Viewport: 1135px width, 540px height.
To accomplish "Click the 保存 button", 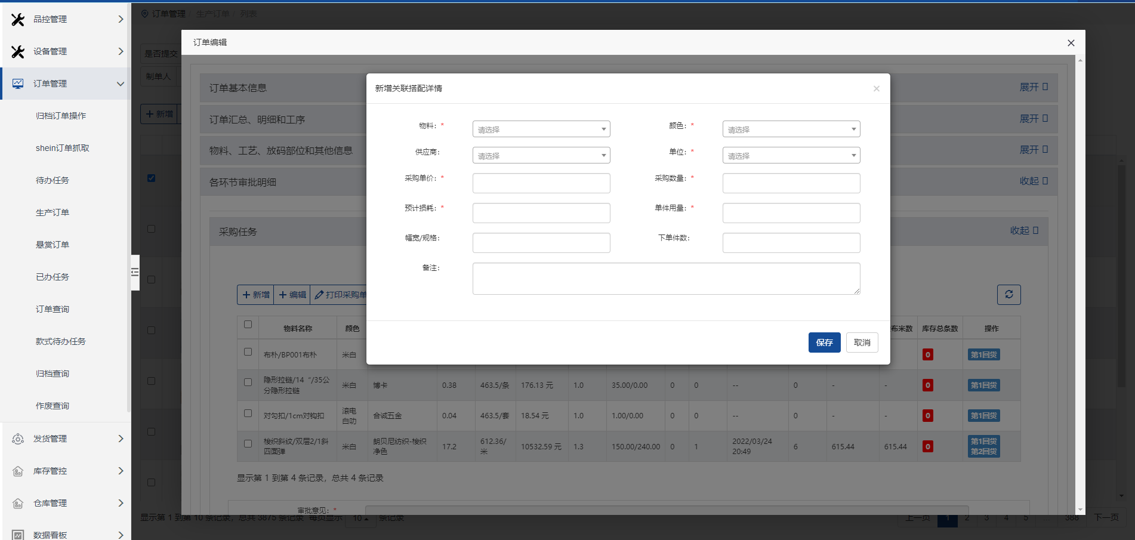I will click(x=824, y=342).
